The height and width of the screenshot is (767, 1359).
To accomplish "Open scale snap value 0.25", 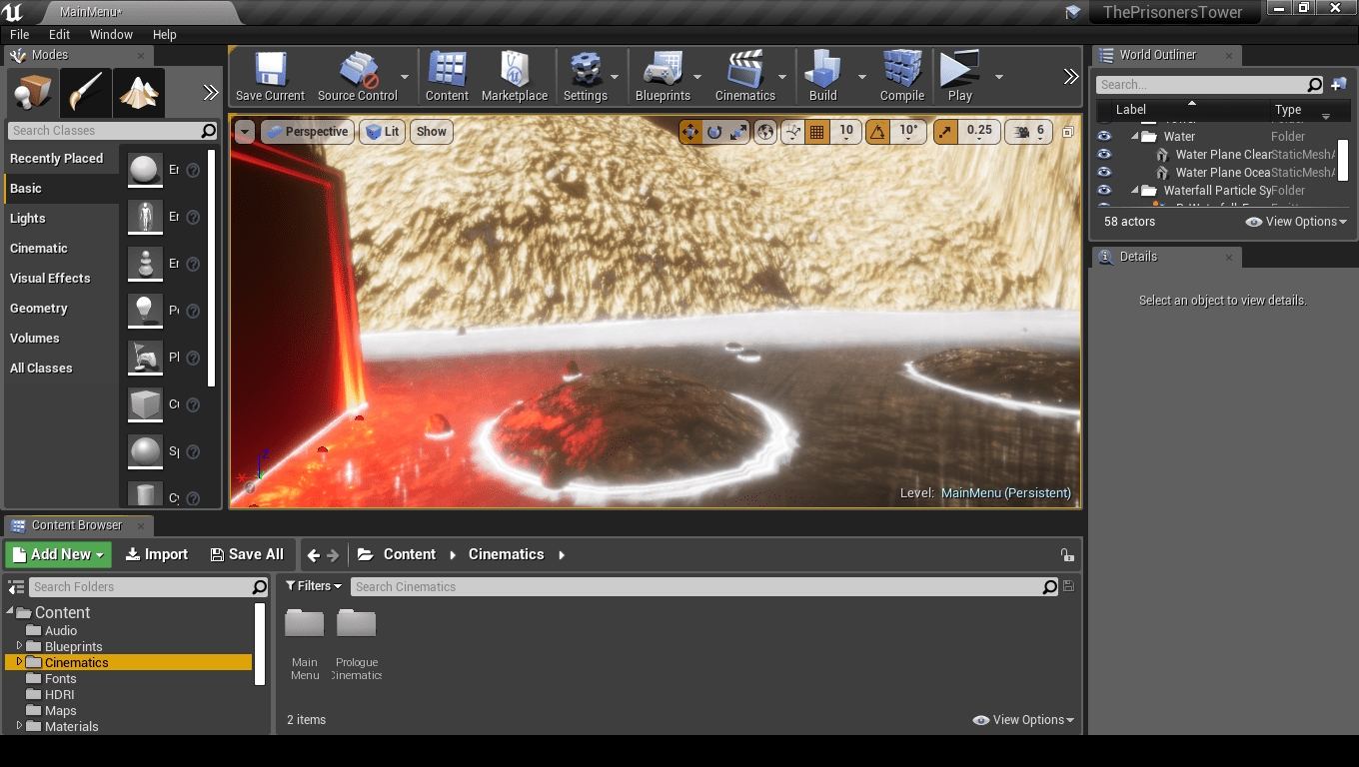I will [980, 132].
